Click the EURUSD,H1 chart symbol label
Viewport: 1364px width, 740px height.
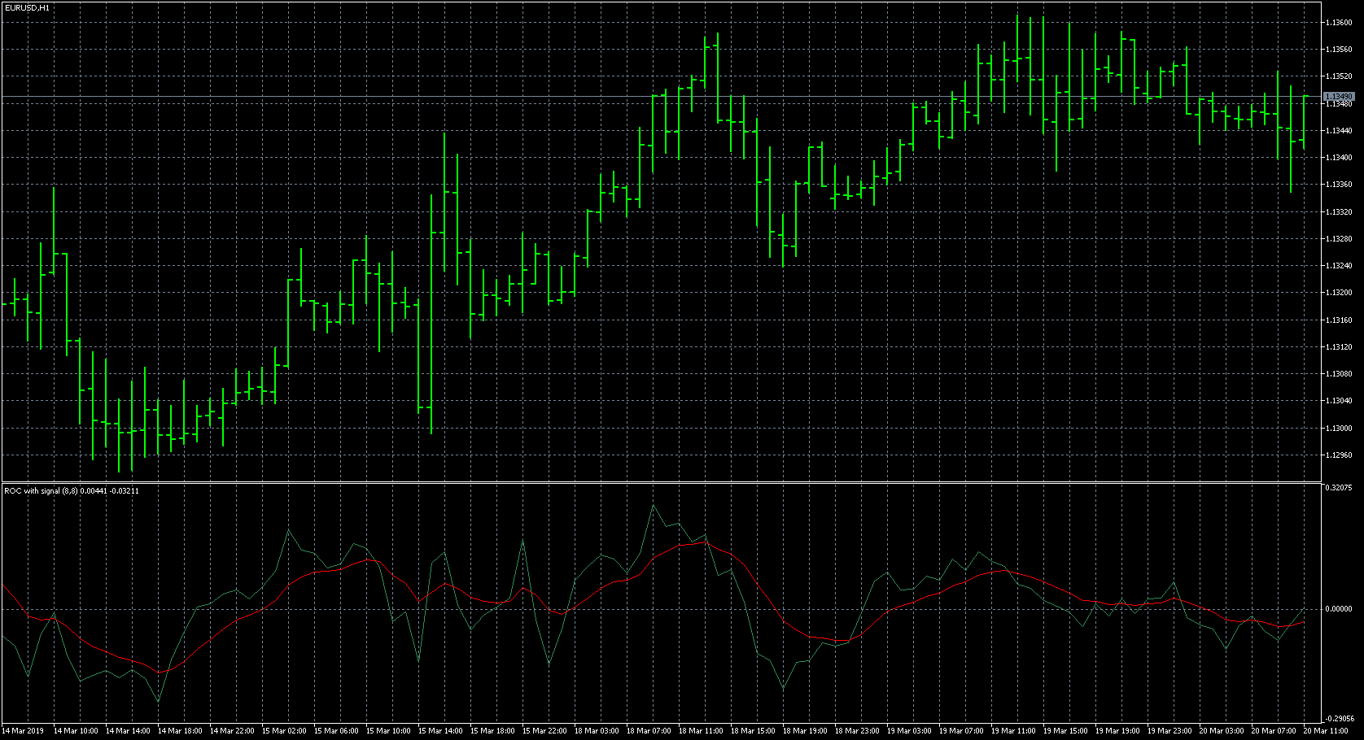(x=27, y=7)
